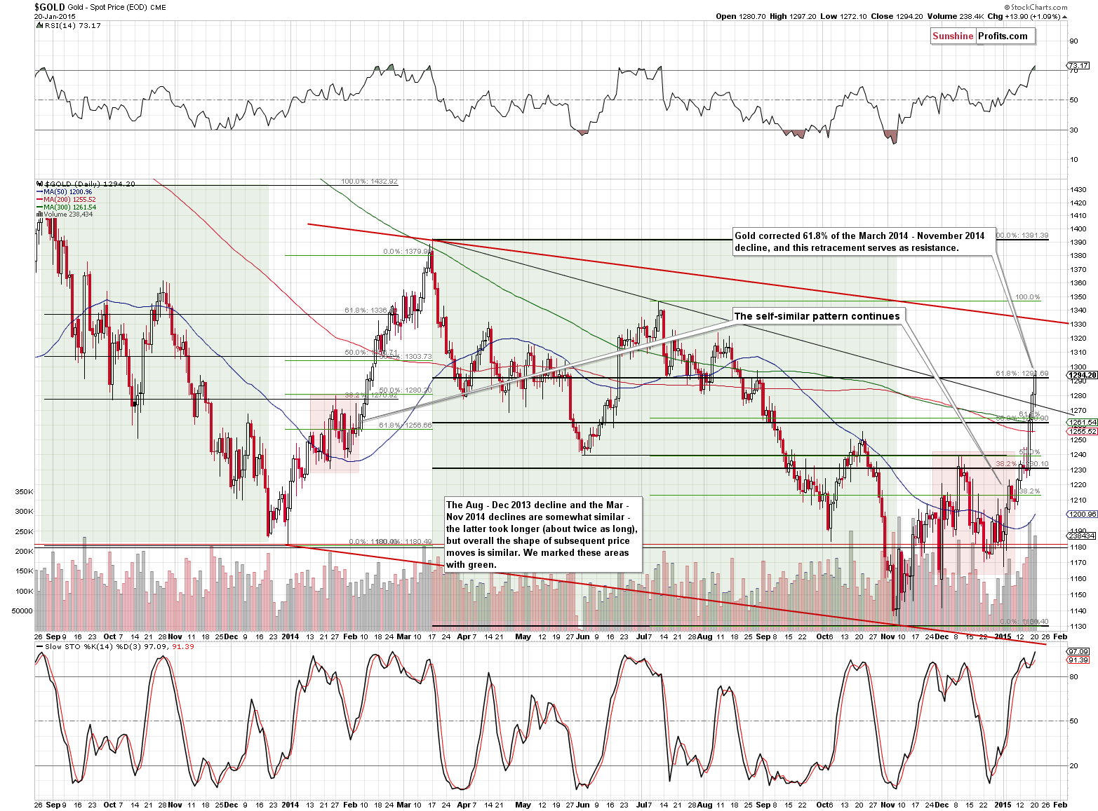The image size is (1098, 811).
Task: Click the Sunshine Profits.com logo
Action: [982, 36]
